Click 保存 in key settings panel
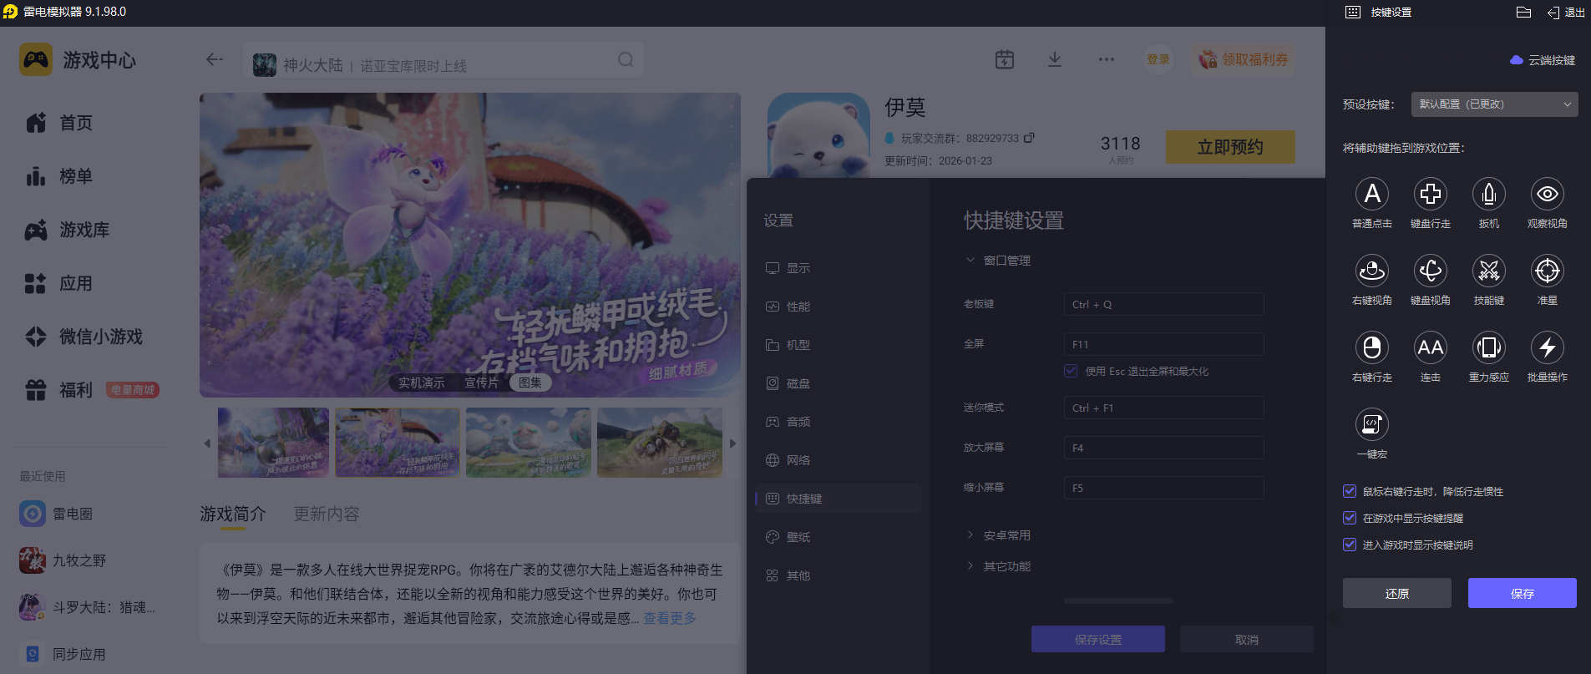 coord(1523,593)
